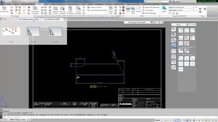Click the rotate UCS around Z button
The image size is (218, 122).
tap(192, 64)
